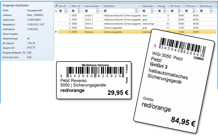Click the sigma summary icon for Menge column
The height and width of the screenshot is (136, 218).
(x=168, y=6)
